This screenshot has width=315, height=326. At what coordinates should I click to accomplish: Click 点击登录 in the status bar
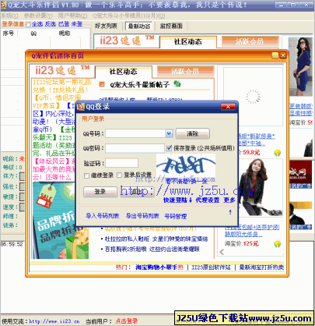click(127, 321)
